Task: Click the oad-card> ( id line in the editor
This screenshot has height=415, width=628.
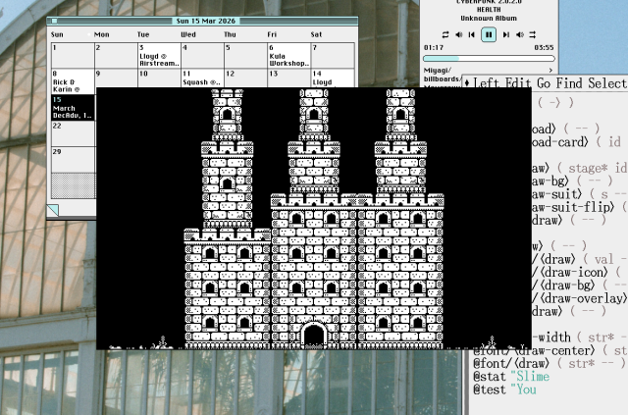Action: click(x=576, y=142)
